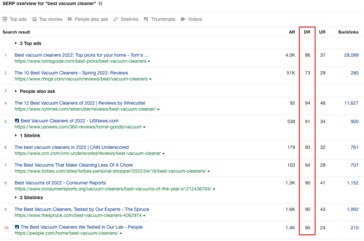The width and height of the screenshot is (364, 241).
Task: Open the rtings.com green URL
Action: (x=81, y=79)
